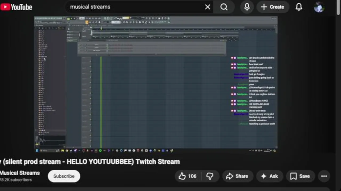This screenshot has width=341, height=191.
Task: Run search with the magnifier button
Action: pyautogui.click(x=224, y=7)
